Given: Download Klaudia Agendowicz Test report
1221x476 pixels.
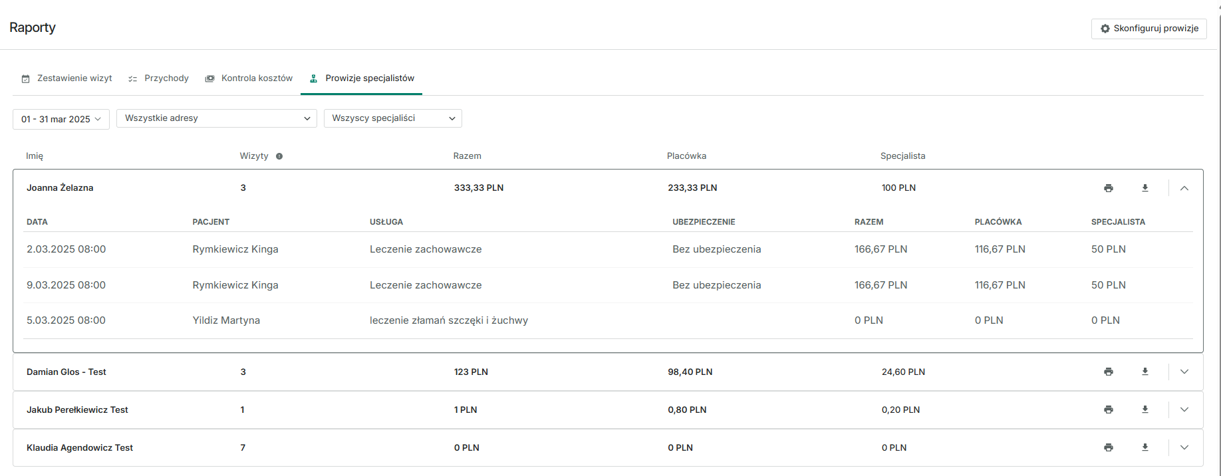Looking at the screenshot, I should coord(1145,447).
